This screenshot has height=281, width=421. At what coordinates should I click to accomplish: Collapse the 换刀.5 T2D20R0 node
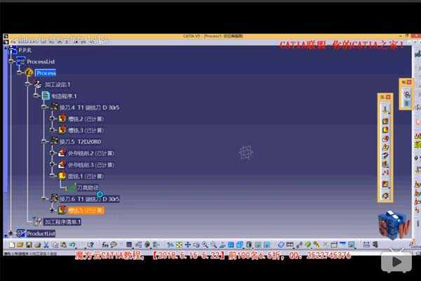point(44,141)
